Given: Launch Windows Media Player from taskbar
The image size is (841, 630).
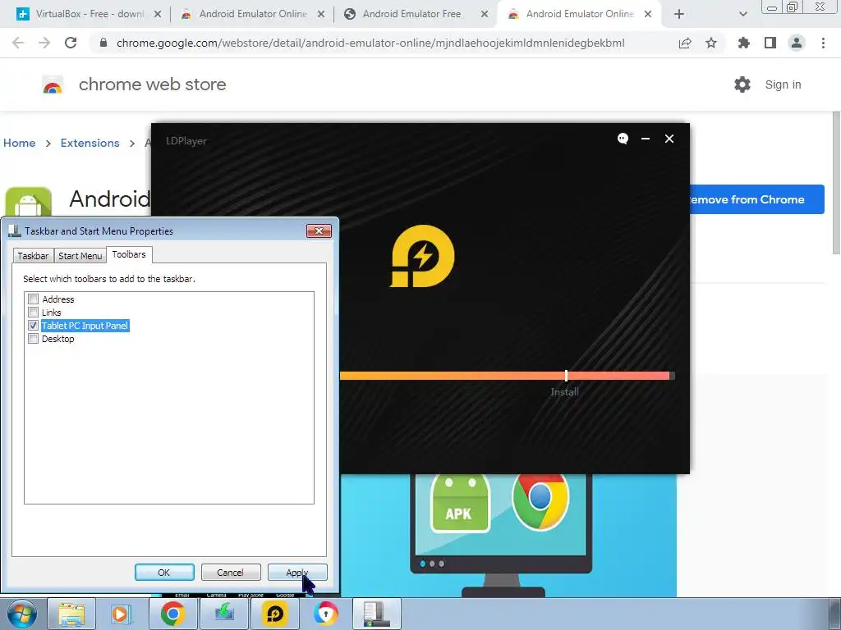Looking at the screenshot, I should 122,614.
